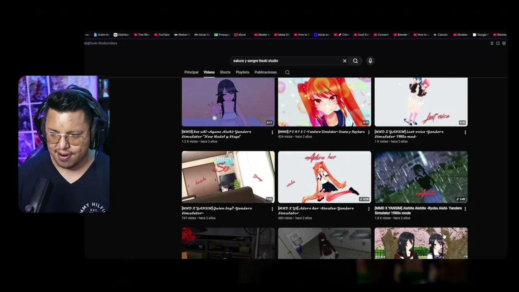Image resolution: width=519 pixels, height=292 pixels.
Task: Open the Make SM bookmark
Action: tap(282, 35)
